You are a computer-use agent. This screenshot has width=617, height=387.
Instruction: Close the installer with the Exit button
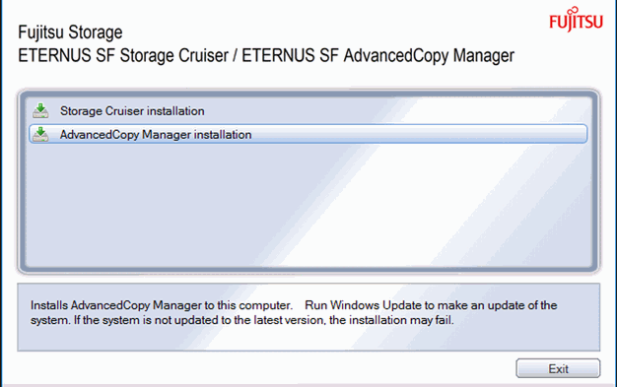coord(558,368)
